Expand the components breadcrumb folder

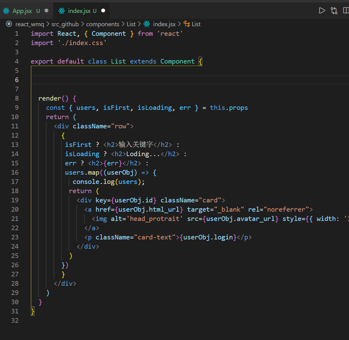(102, 24)
